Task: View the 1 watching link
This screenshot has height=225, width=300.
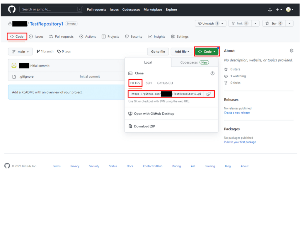Action: (x=235, y=76)
